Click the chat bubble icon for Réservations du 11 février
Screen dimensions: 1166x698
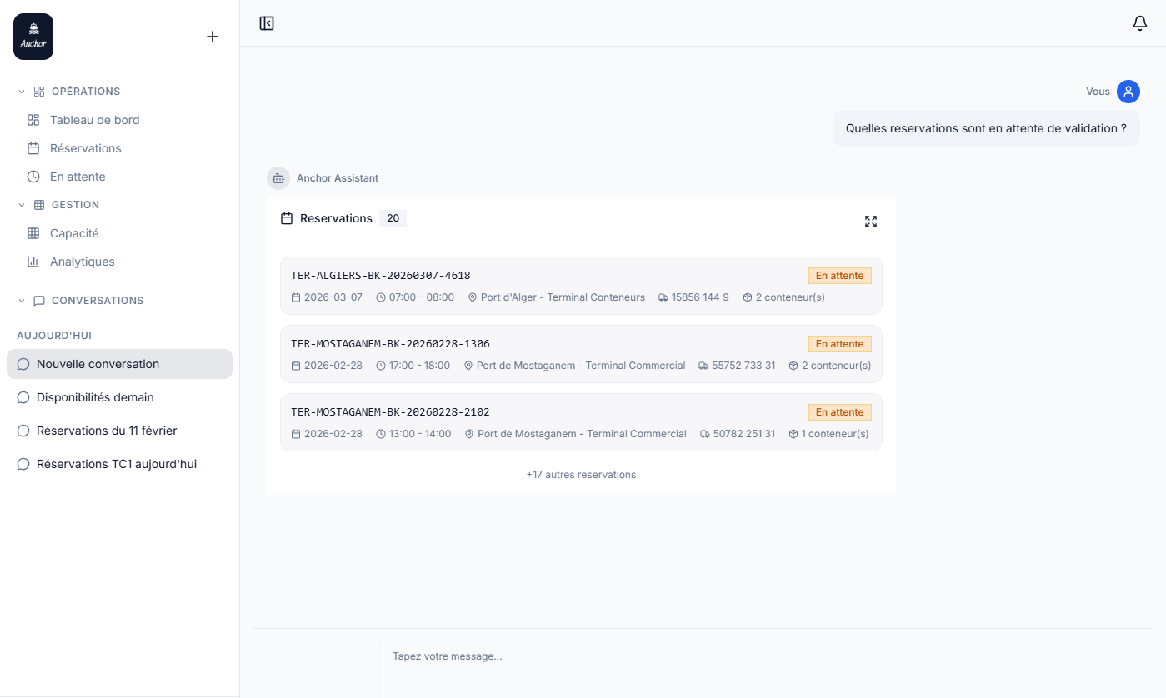click(23, 431)
